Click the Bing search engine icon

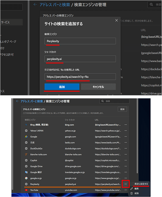[26, 125]
